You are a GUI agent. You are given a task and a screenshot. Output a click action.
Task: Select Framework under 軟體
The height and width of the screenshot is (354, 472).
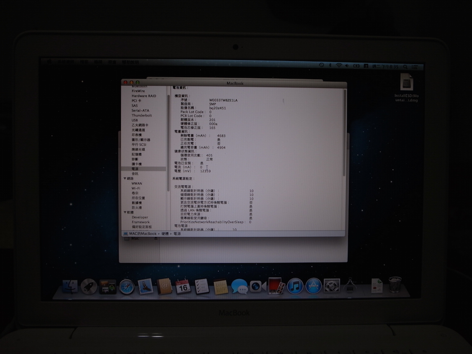[x=141, y=222]
